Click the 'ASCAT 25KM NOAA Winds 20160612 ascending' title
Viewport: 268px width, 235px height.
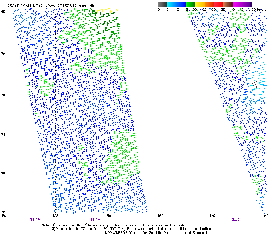tap(52, 6)
